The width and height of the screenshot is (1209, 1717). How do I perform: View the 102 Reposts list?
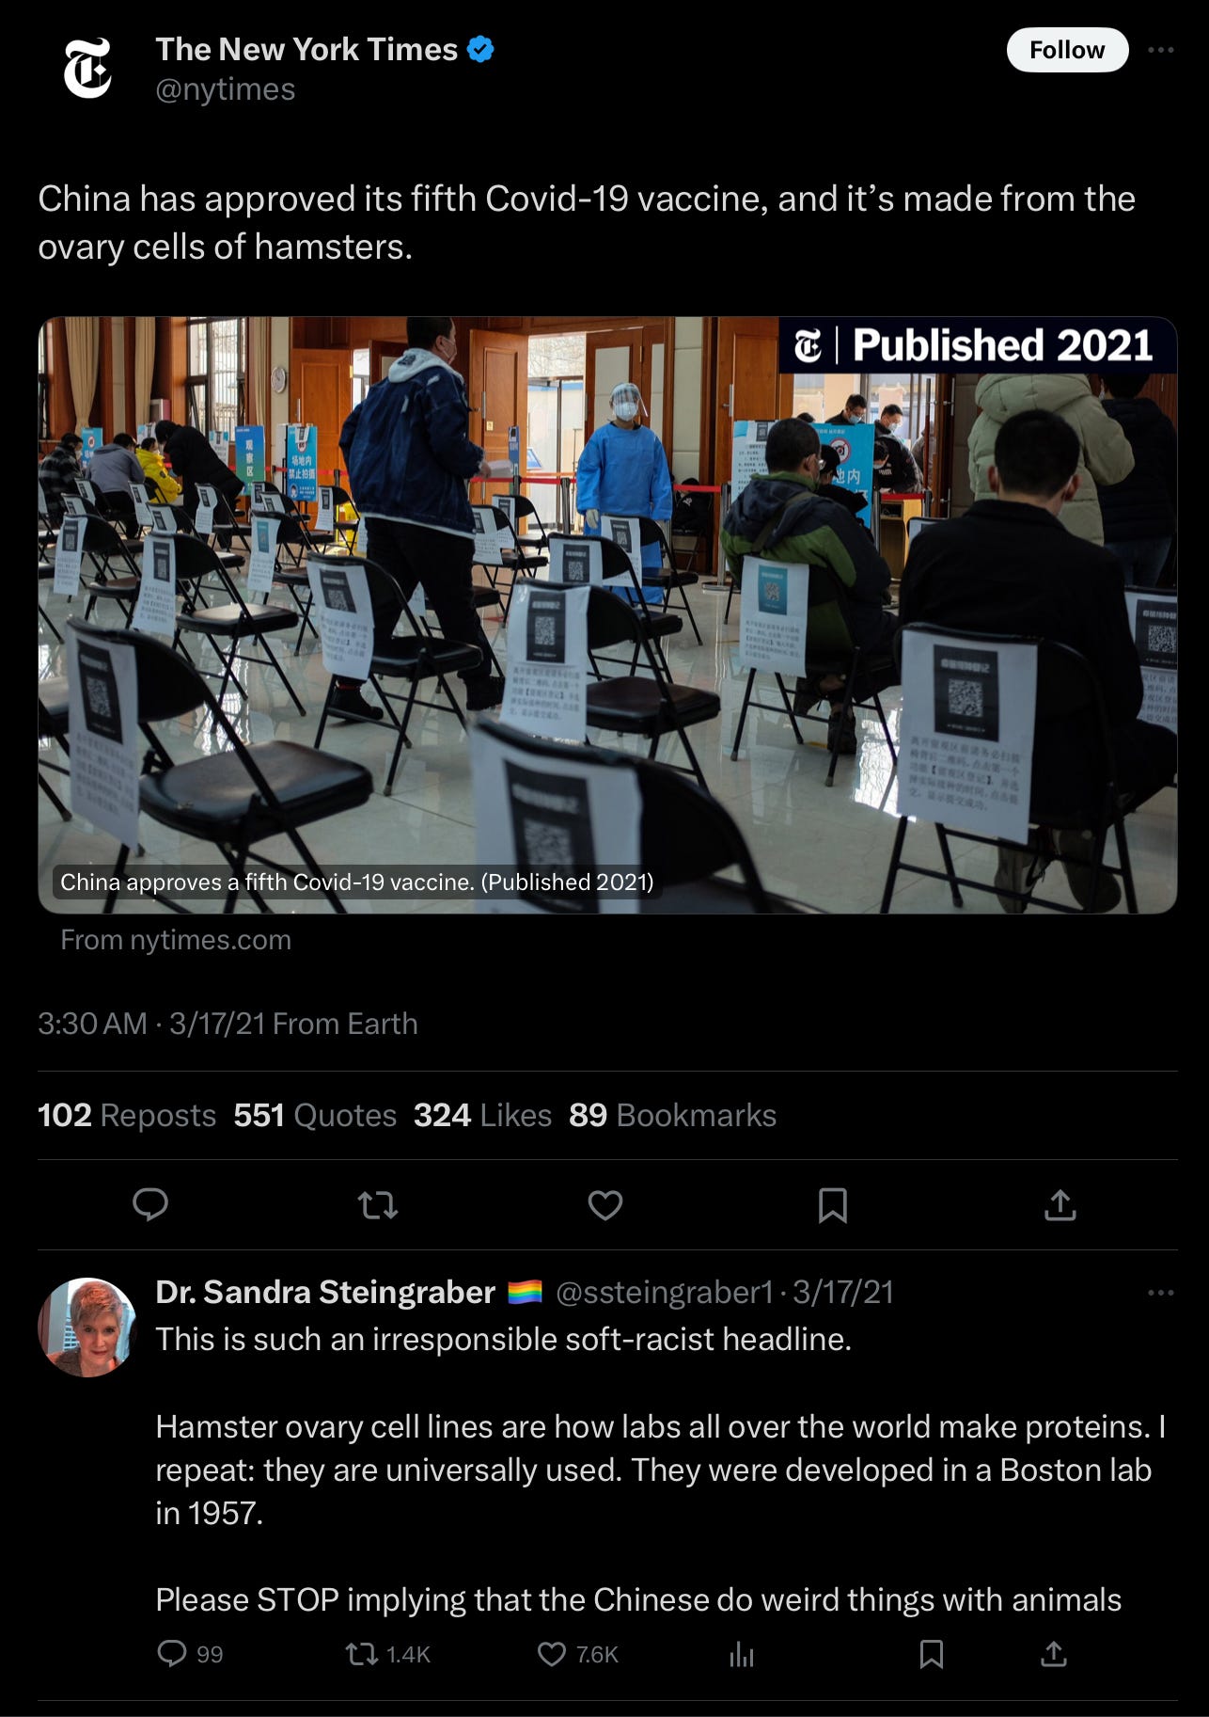pyautogui.click(x=127, y=1115)
